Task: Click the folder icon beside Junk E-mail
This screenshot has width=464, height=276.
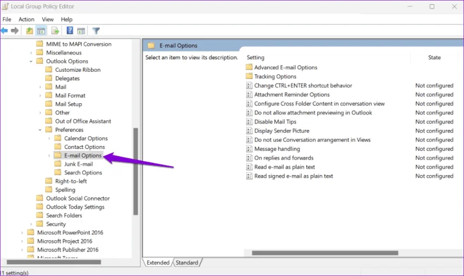Action: (x=58, y=164)
